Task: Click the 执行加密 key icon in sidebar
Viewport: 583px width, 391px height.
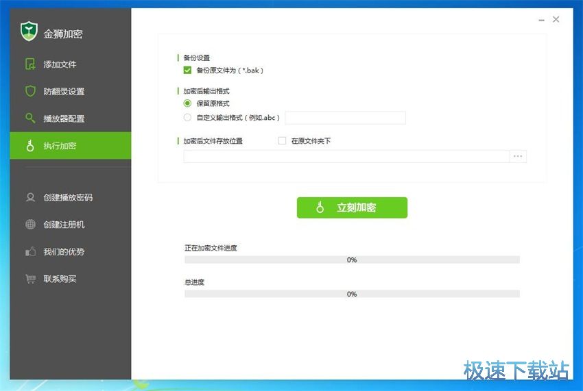Action: tap(30, 146)
